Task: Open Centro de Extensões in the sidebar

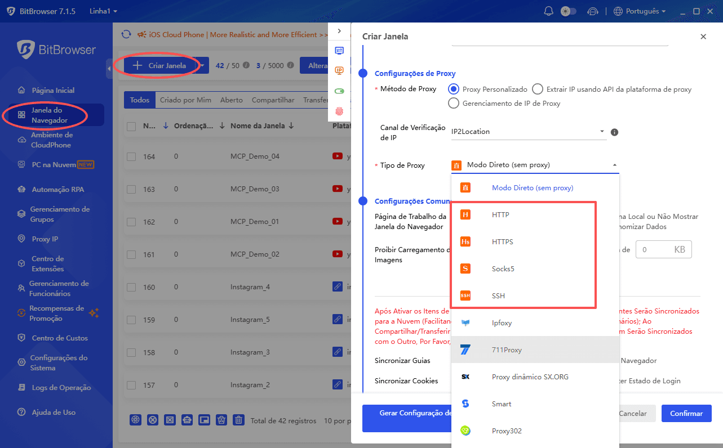Action: (47, 264)
